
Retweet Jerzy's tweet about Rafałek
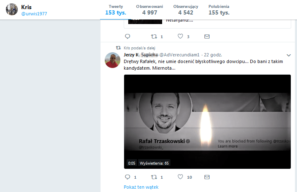pyautogui.click(x=154, y=177)
